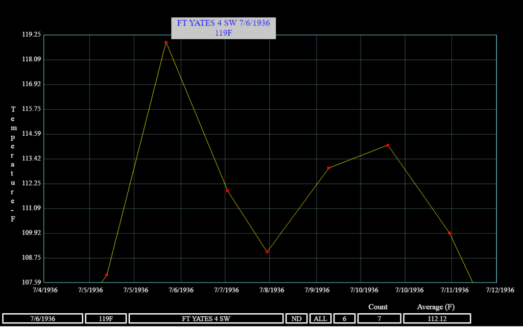Click the Count label
The width and height of the screenshot is (523, 328).
click(x=378, y=307)
